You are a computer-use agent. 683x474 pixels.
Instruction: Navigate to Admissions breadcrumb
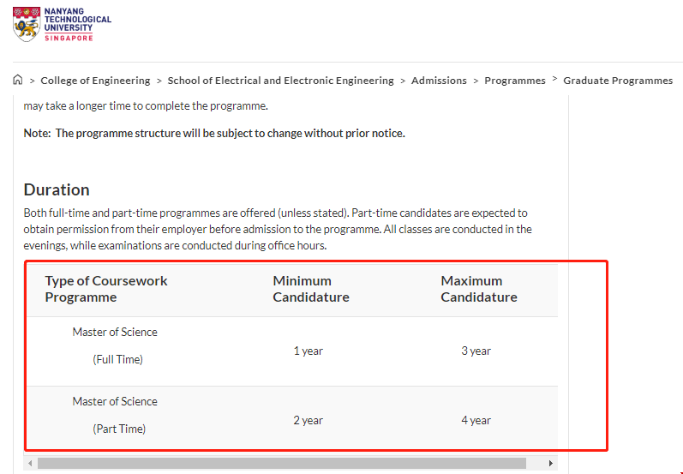(439, 81)
